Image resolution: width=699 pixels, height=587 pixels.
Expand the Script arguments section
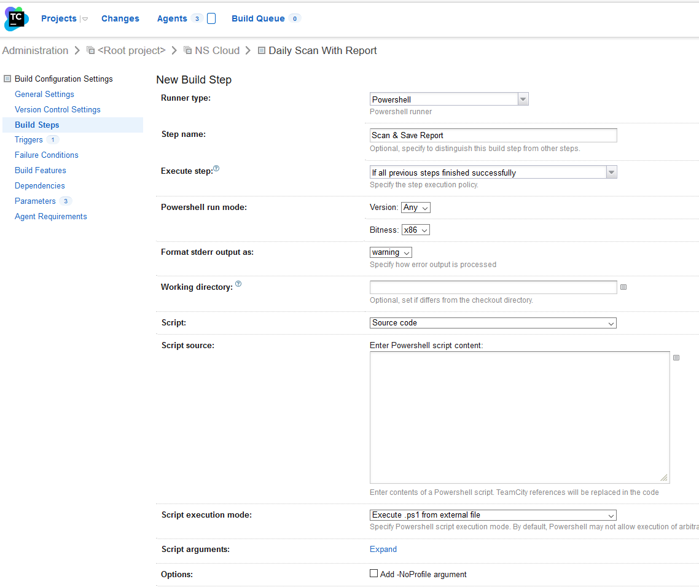[383, 549]
